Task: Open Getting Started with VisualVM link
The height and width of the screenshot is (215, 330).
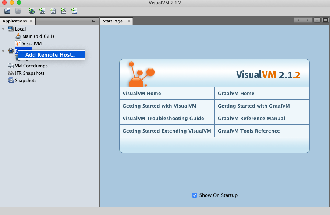Action: coord(159,106)
